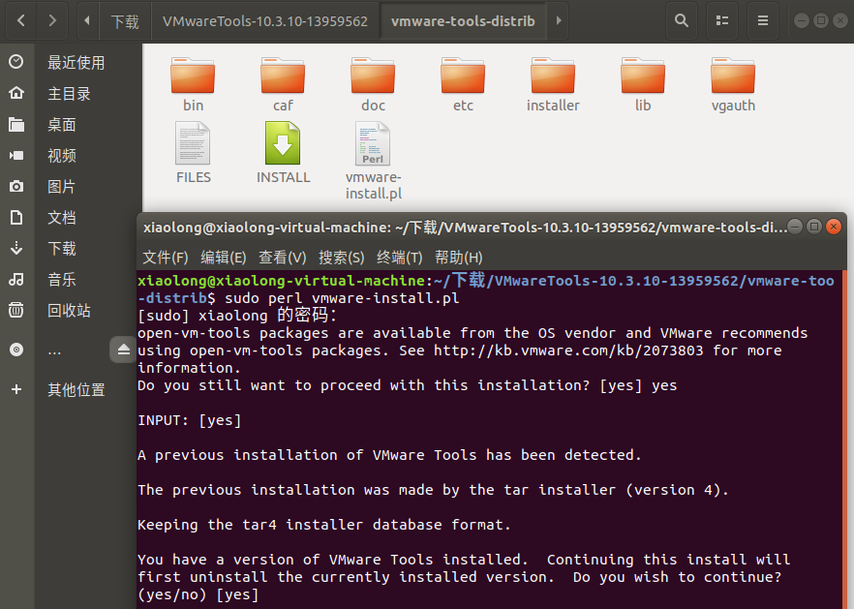Image resolution: width=854 pixels, height=609 pixels.
Task: Click the recent clock icon in sidebar
Action: [16, 62]
